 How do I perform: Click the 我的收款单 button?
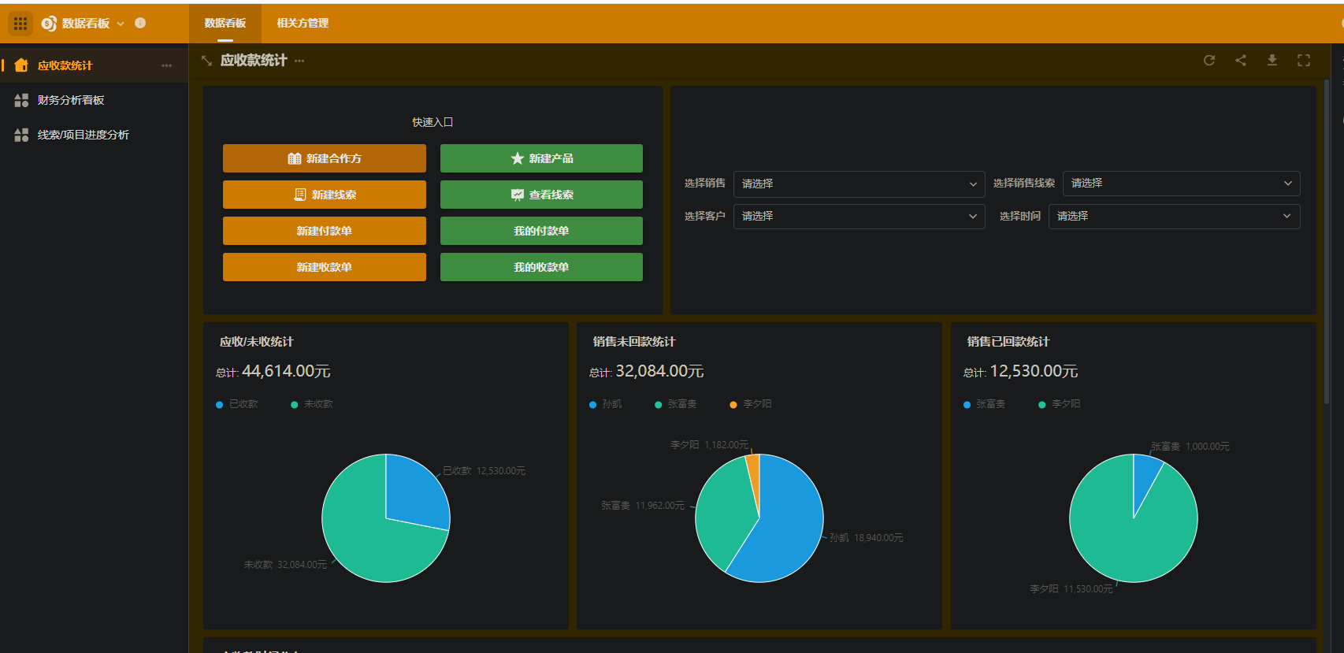pyautogui.click(x=541, y=267)
